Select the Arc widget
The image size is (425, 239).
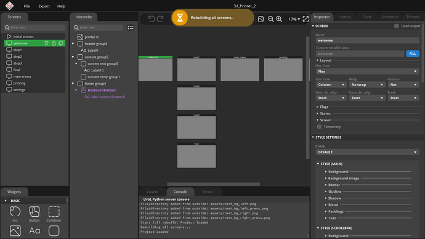pyautogui.click(x=15, y=214)
